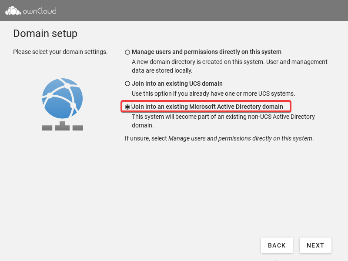Click the "A new domain directory is created" description

(229, 66)
